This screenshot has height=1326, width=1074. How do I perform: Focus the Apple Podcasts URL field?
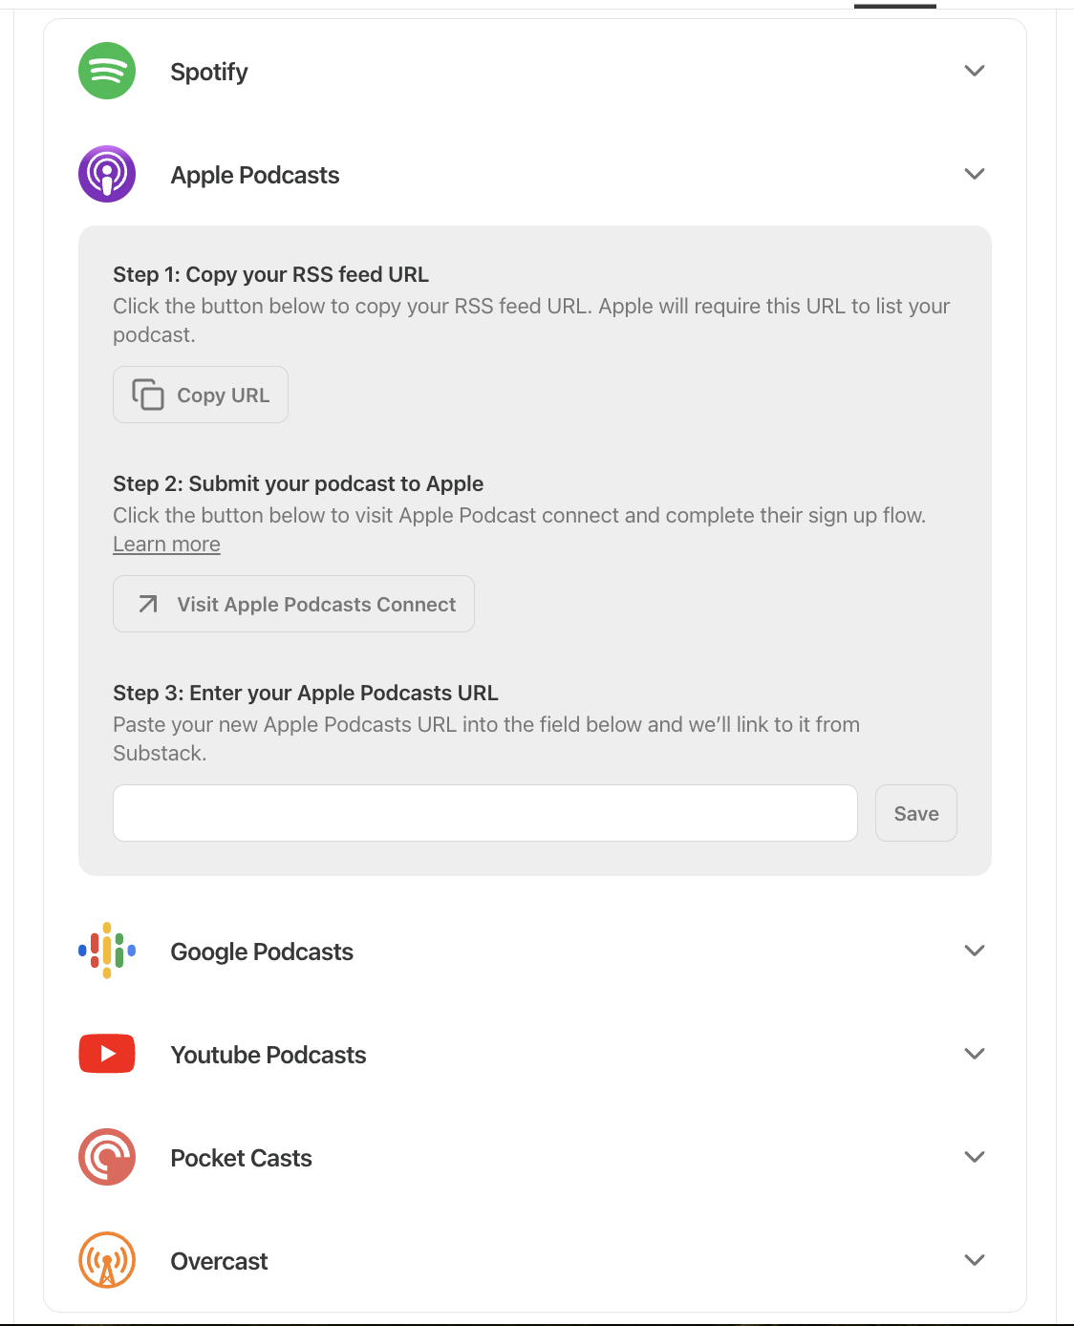point(485,813)
